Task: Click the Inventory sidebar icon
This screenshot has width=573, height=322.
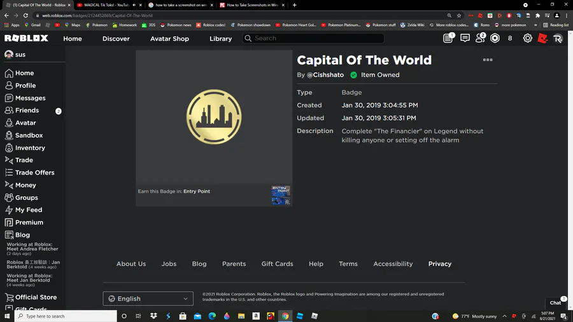Action: [x=9, y=148]
